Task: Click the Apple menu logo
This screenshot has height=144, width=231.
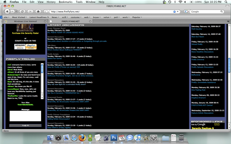Action: (5, 2)
